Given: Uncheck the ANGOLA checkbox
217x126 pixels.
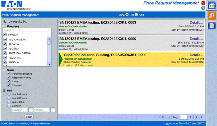Looking at the screenshot, I should 5,62.
